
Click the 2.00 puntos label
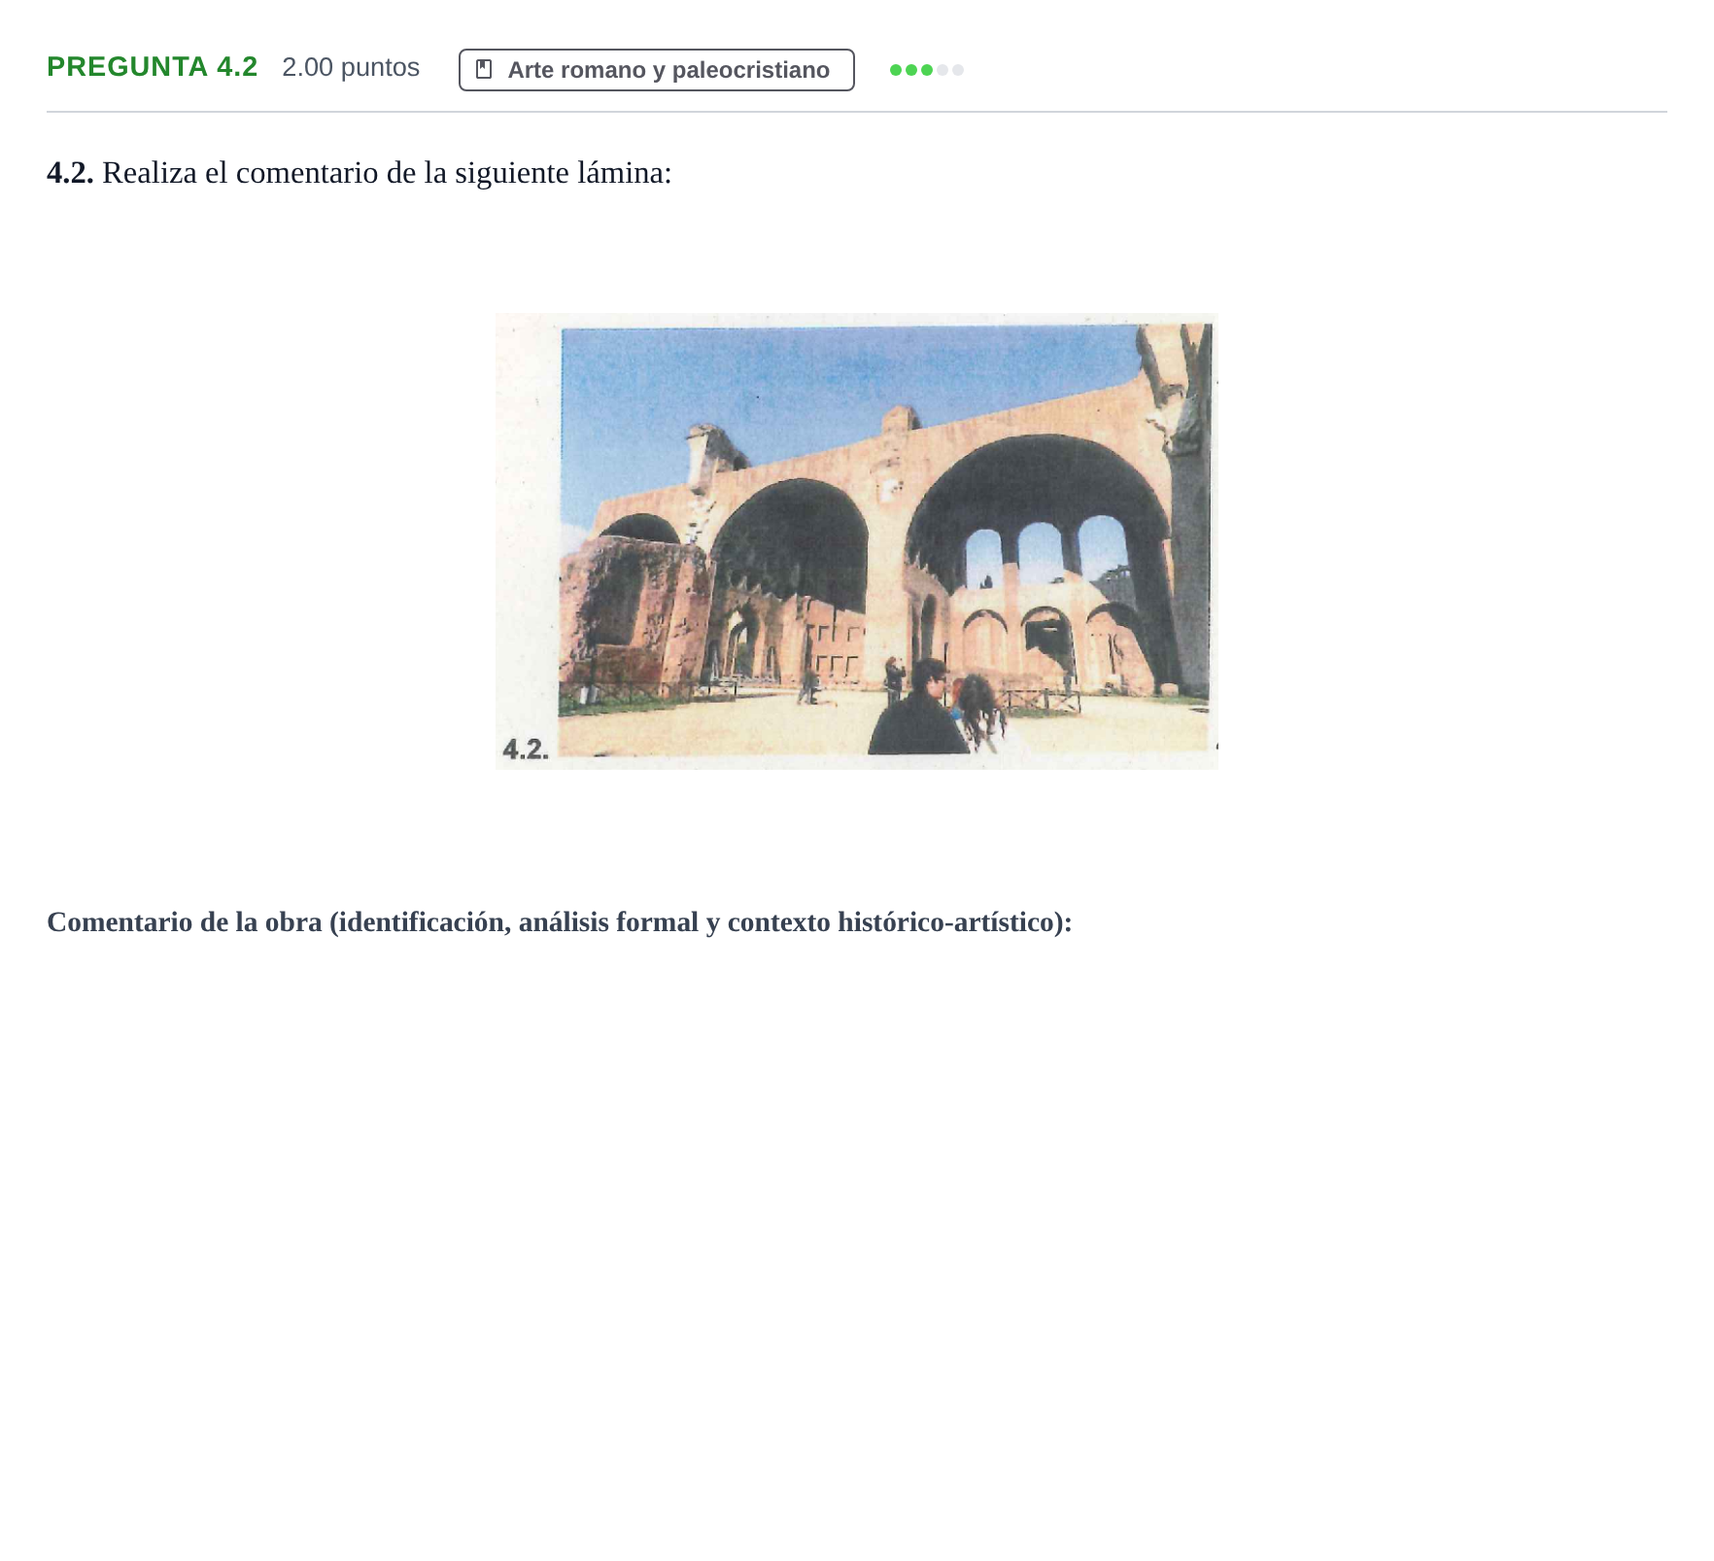pos(351,67)
